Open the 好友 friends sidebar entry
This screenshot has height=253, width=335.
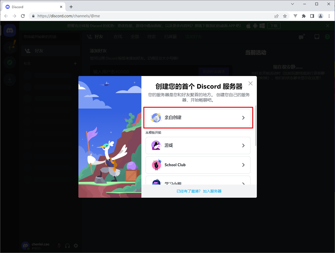tap(51, 51)
